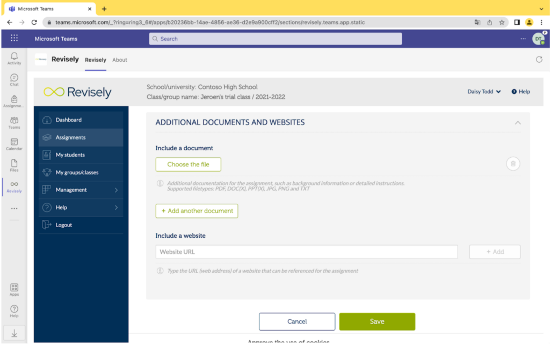The image size is (550, 344).
Task: Open Calendar in the Teams sidebar
Action: 14,143
